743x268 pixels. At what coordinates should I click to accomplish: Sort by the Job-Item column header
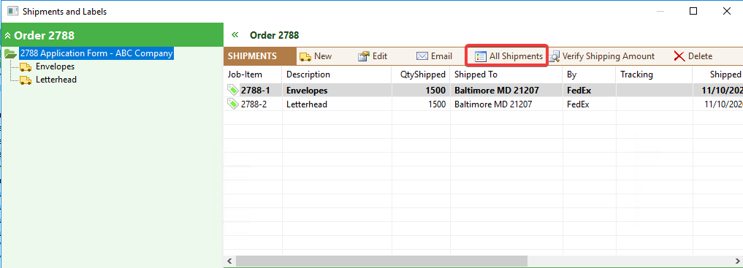click(253, 74)
